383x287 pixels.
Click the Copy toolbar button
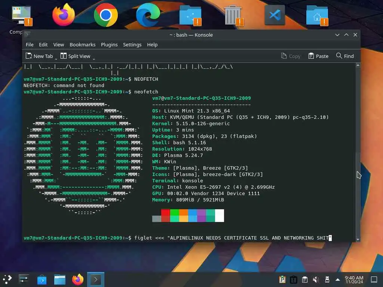click(291, 56)
